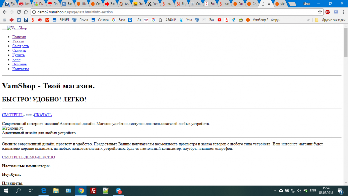Open the VK bookmark icon
The width and height of the screenshot is (348, 196).
click(19, 20)
